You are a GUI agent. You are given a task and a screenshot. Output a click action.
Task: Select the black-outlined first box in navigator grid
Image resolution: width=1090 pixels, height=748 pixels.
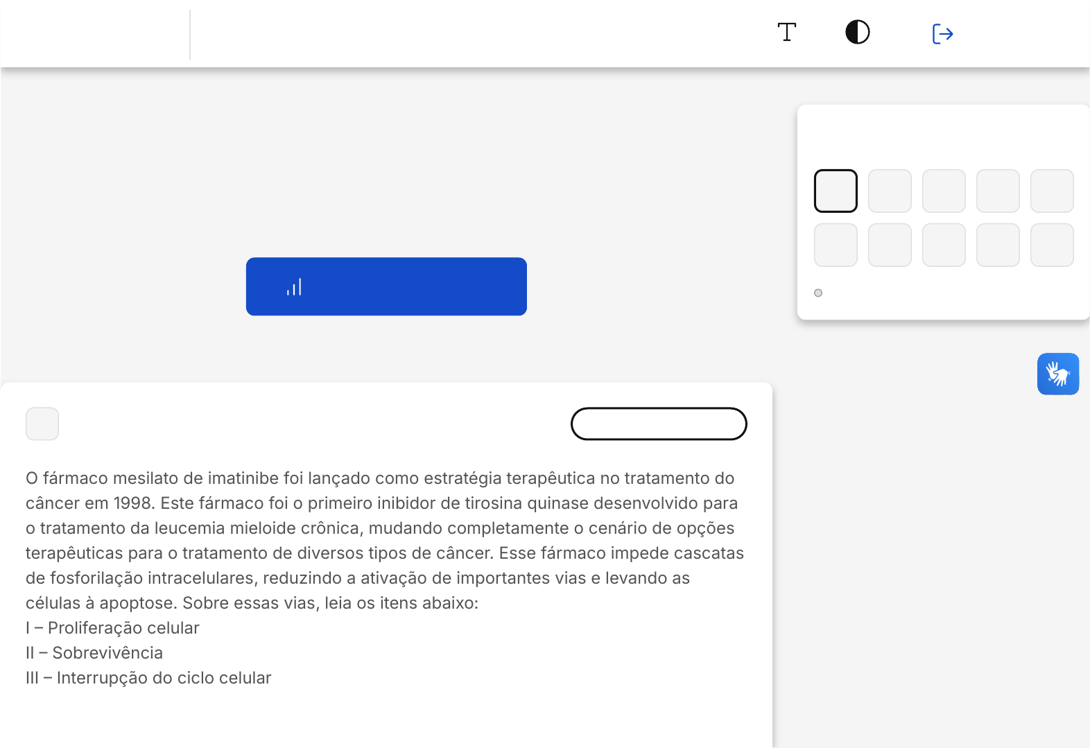pos(836,191)
